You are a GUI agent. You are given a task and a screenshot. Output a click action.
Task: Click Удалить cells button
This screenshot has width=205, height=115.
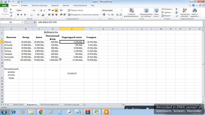tap(167, 12)
